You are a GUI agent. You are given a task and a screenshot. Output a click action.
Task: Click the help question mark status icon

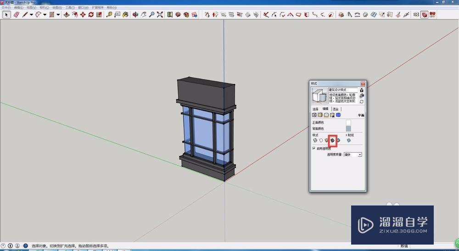(25, 246)
